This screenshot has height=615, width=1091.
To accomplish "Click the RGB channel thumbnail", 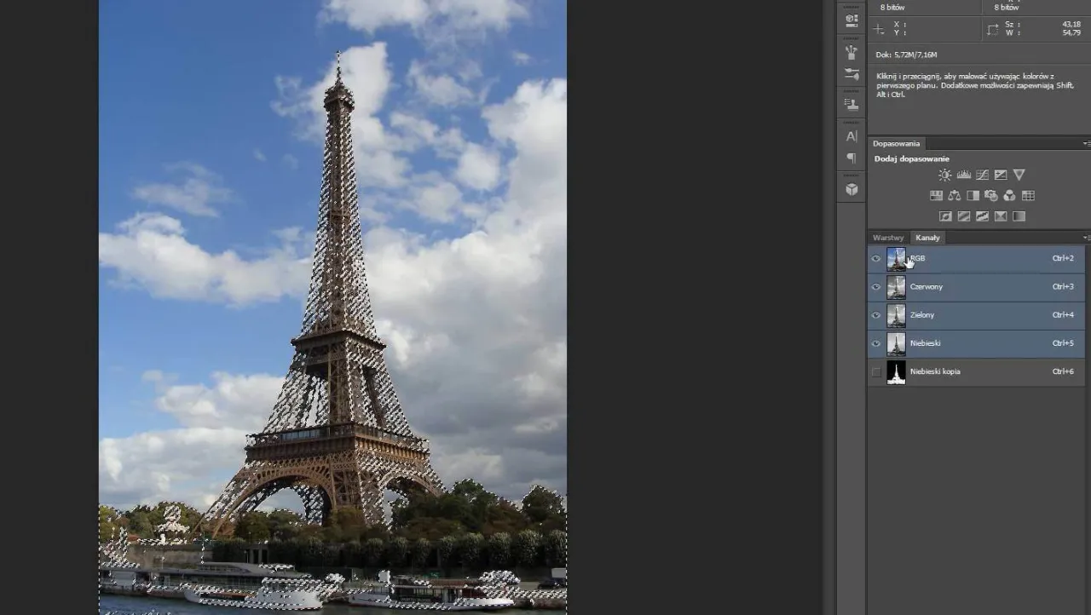I will 896,258.
